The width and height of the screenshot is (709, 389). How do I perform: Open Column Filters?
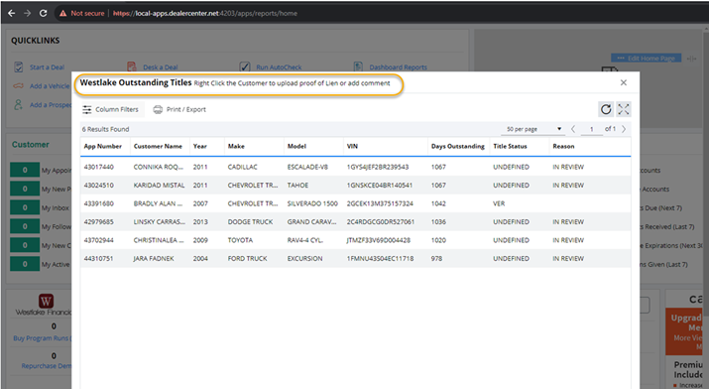(112, 109)
